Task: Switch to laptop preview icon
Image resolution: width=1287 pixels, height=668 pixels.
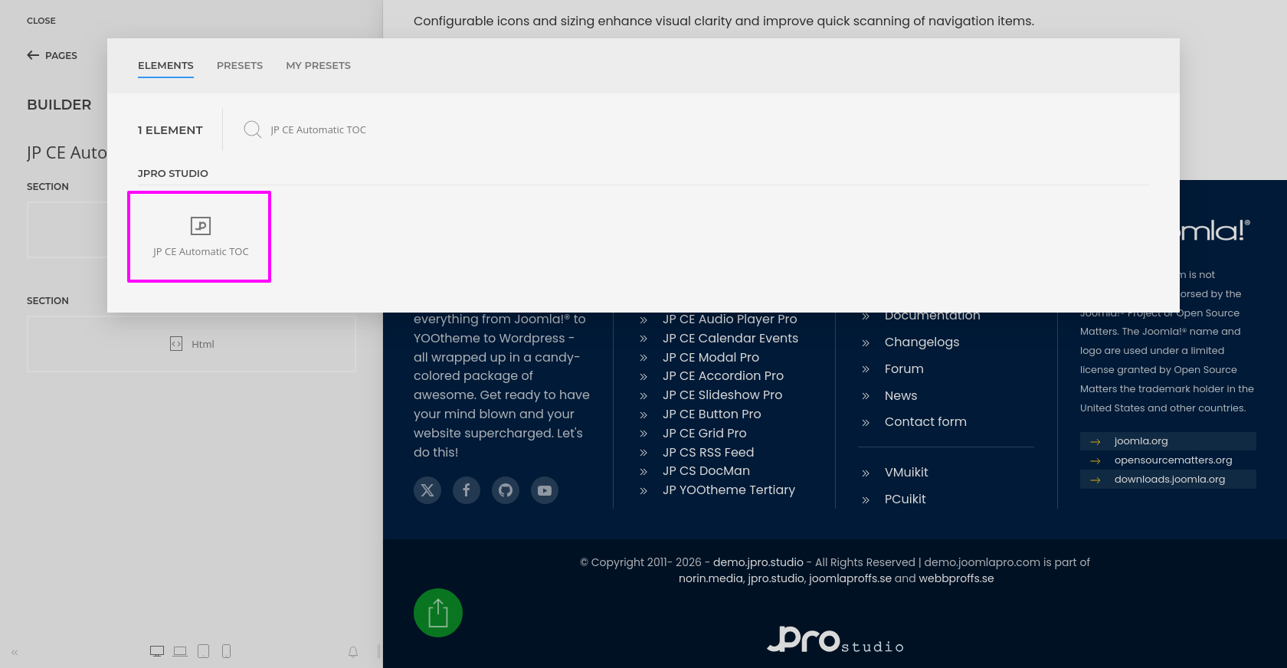Action: (180, 651)
